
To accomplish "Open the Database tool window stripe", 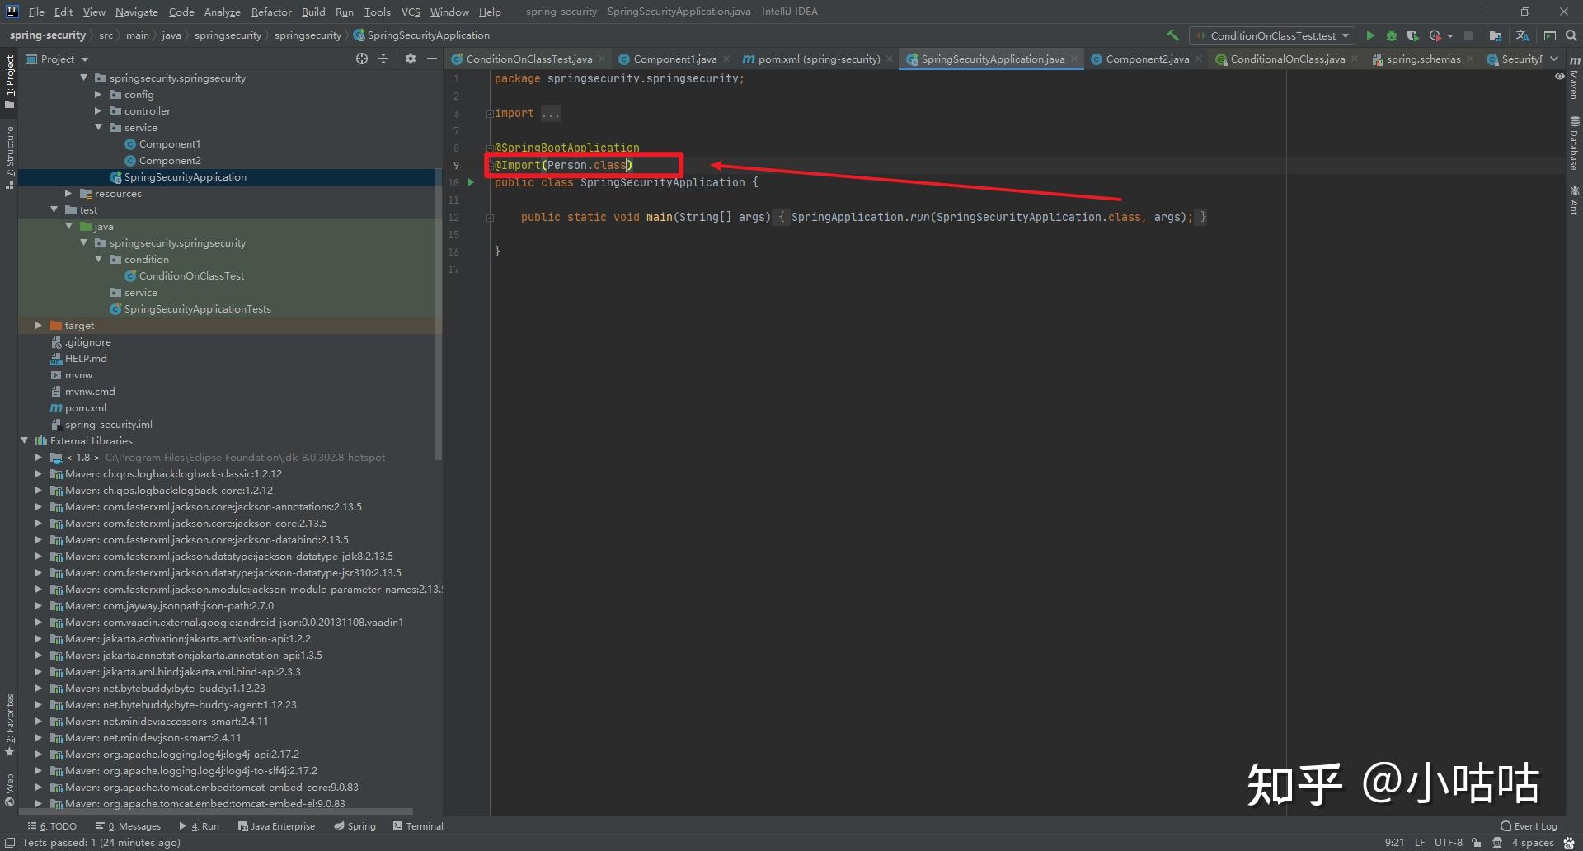I will click(x=1574, y=143).
